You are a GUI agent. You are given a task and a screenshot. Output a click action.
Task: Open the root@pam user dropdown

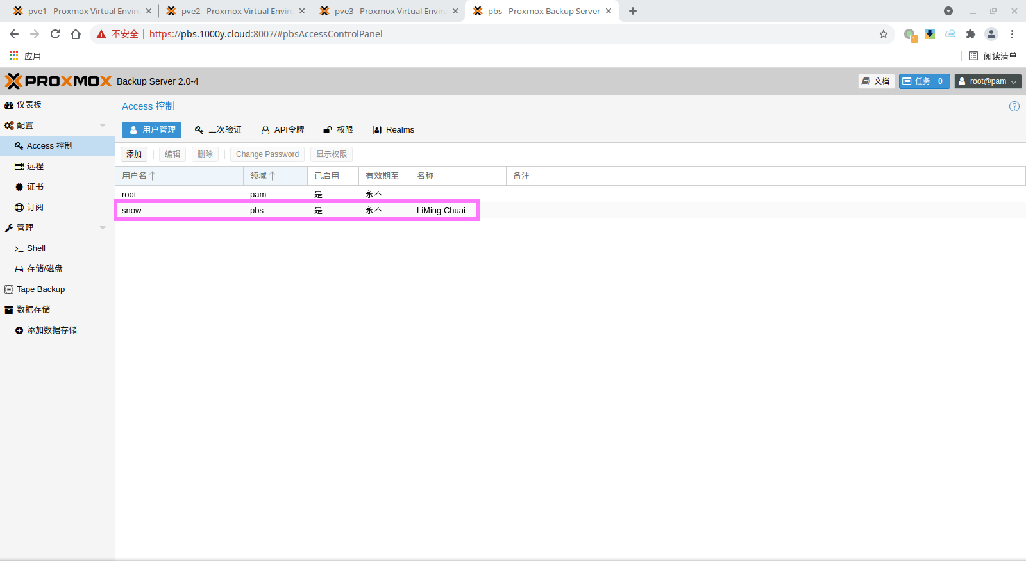pos(988,81)
